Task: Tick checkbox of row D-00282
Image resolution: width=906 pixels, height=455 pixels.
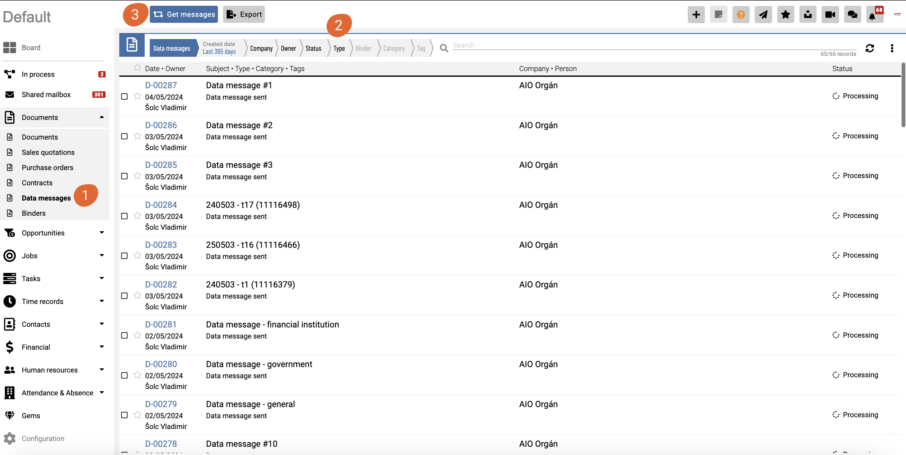Action: 124,296
